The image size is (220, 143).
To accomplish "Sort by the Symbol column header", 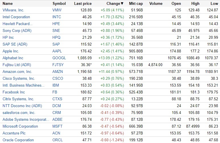I will [59, 4].
